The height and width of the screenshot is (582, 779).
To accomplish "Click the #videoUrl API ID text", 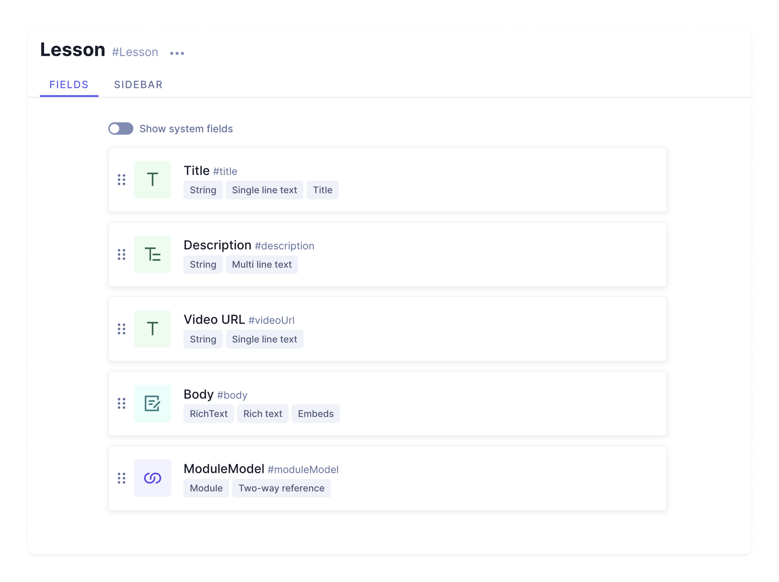I will click(272, 320).
